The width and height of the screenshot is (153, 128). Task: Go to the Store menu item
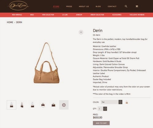(x=56, y=6)
